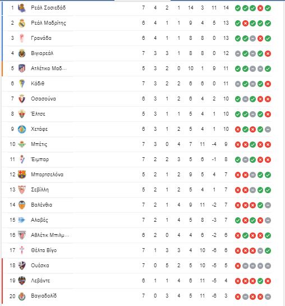
Task: Click the Getafe blue round crest
Action: point(22,129)
